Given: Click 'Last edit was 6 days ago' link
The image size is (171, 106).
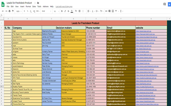Looking at the screenshot, I should pyautogui.click(x=64, y=6).
